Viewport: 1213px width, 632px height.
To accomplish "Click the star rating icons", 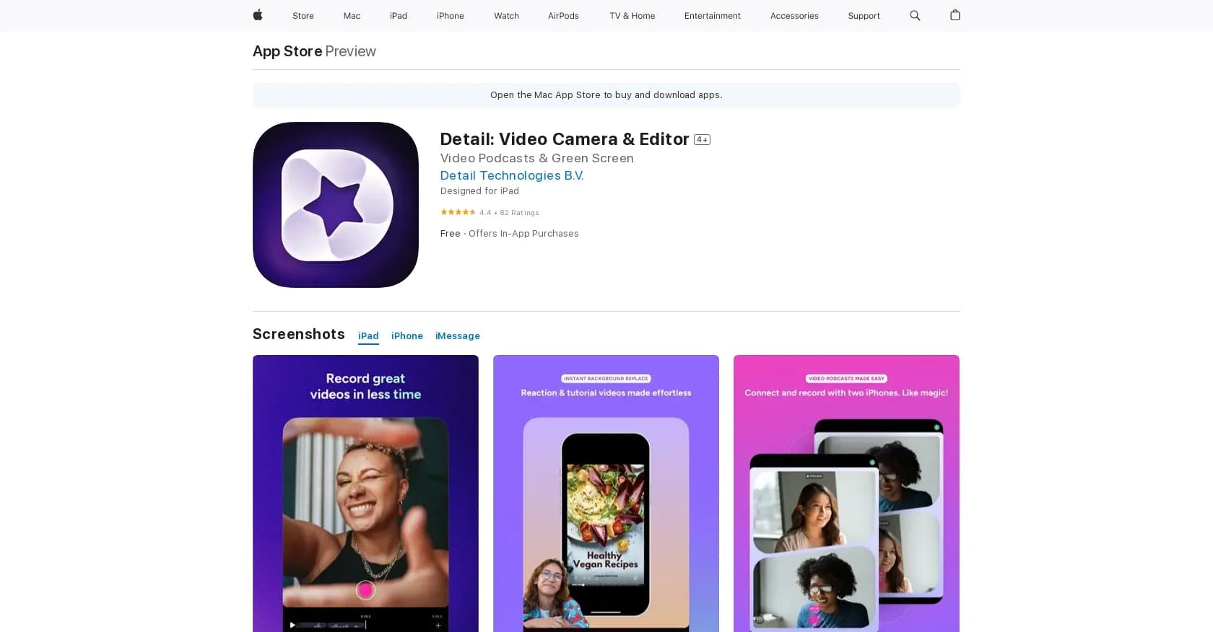I will click(458, 212).
